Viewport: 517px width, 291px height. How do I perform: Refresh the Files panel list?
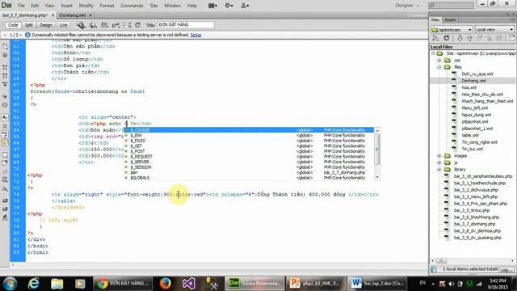pos(447,38)
